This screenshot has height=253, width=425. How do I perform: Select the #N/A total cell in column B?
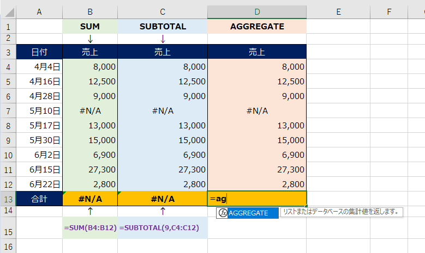90,199
